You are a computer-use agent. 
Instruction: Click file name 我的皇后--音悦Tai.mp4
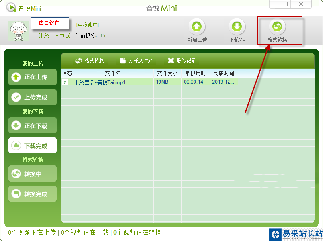coord(100,82)
